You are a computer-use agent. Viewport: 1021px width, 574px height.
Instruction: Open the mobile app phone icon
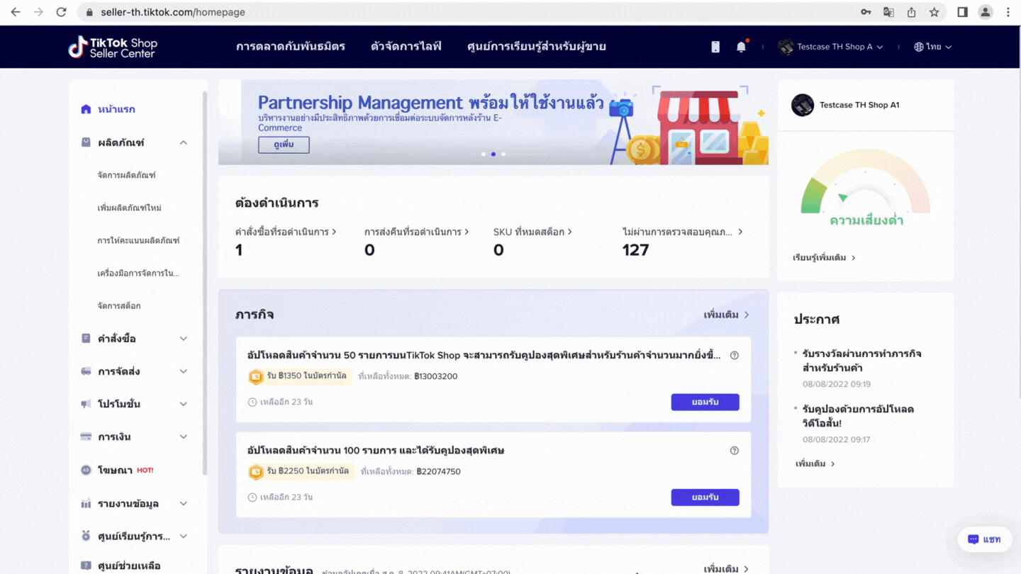point(715,47)
